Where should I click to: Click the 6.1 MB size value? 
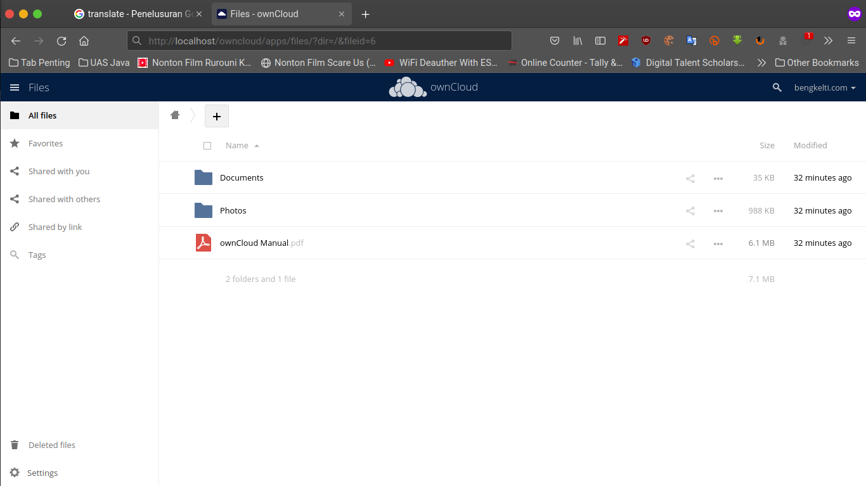point(761,243)
